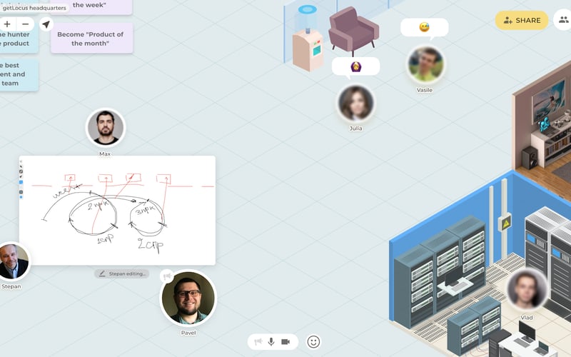Viewport: 571px width, 357px height.
Task: Click the Vlad name label
Action: [527, 317]
